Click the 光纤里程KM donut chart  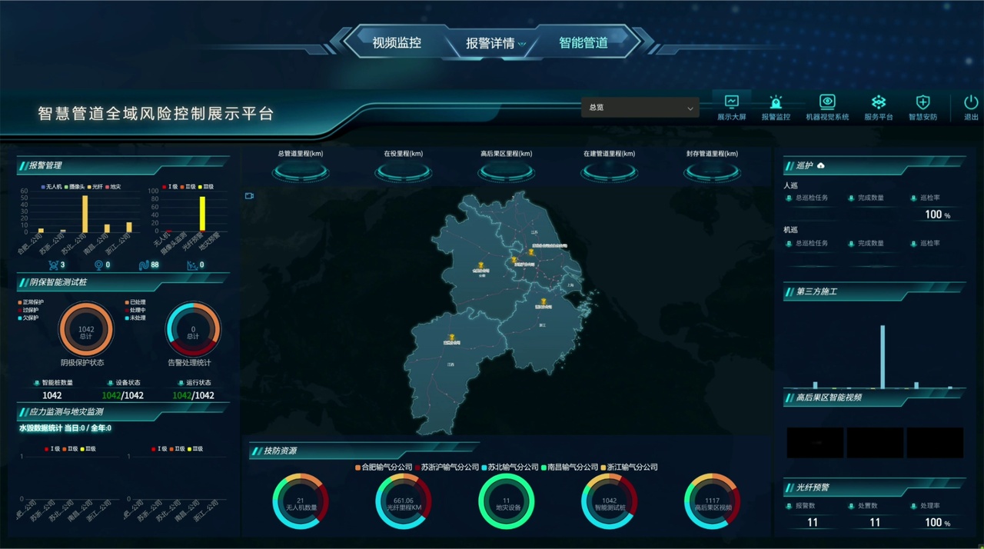404,502
